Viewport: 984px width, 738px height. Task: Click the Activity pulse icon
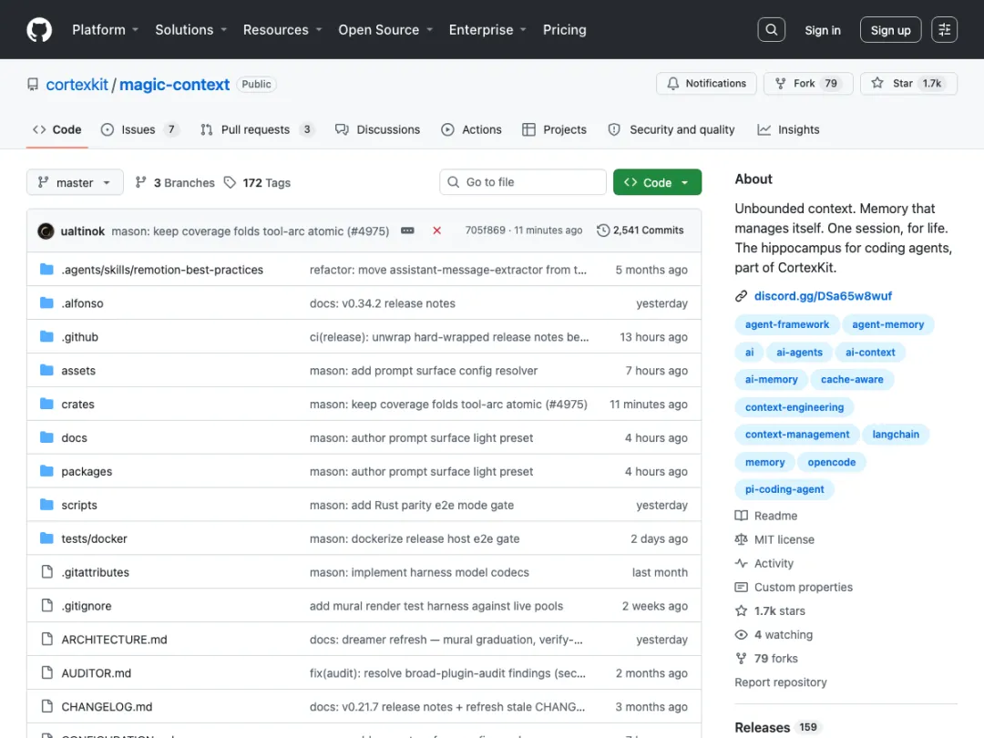[741, 564]
